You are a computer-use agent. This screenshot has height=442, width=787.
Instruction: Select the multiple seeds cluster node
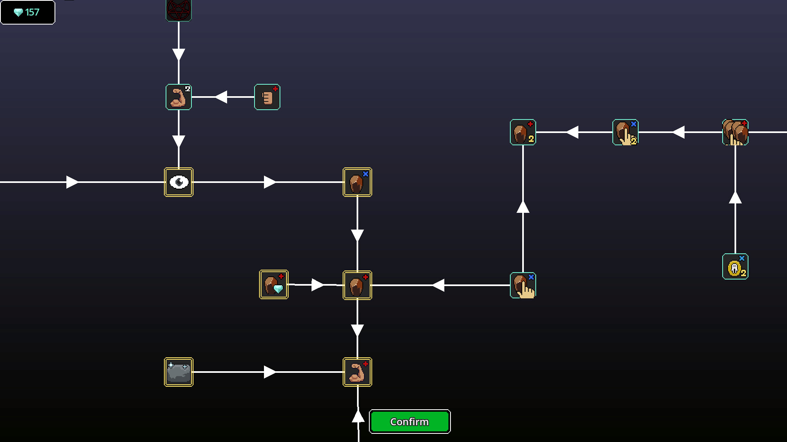coord(735,132)
